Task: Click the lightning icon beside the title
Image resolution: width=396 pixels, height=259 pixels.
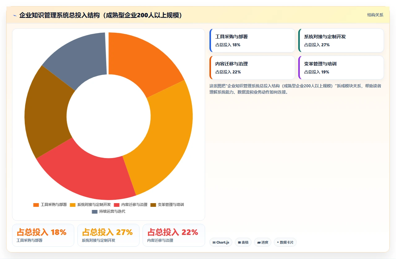Action: (x=15, y=15)
